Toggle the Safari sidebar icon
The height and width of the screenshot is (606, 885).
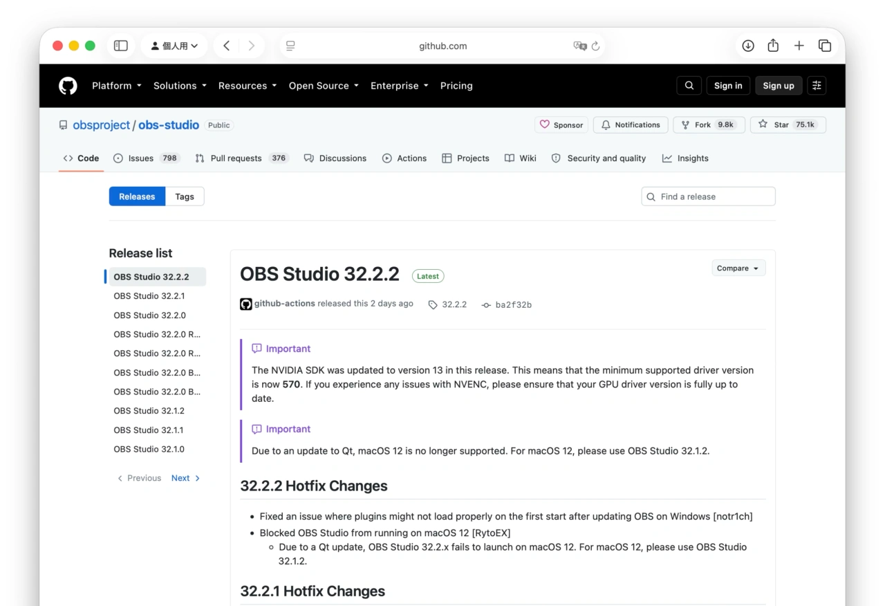tap(121, 46)
